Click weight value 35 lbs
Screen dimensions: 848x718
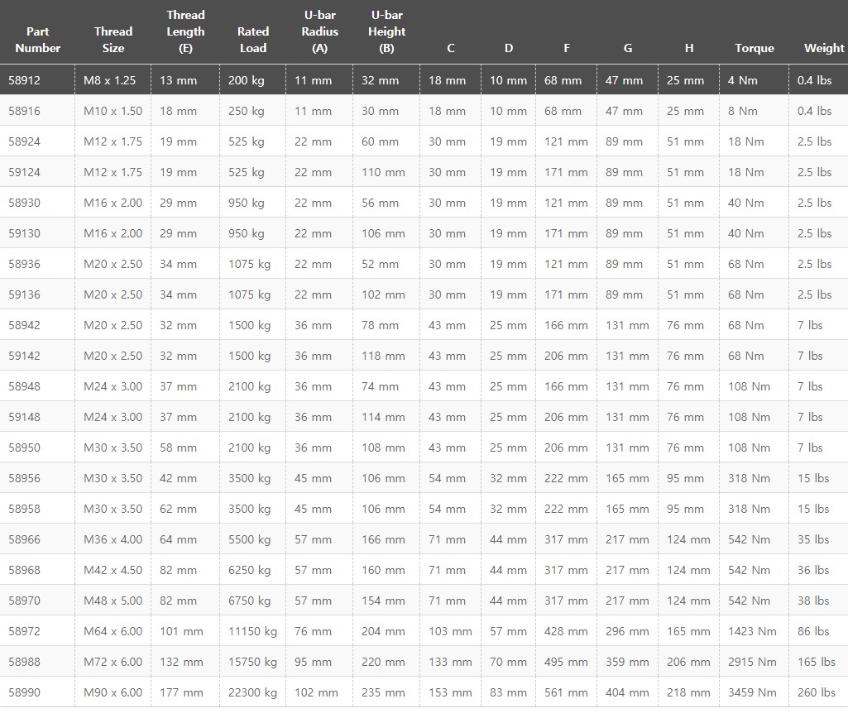[x=813, y=539]
